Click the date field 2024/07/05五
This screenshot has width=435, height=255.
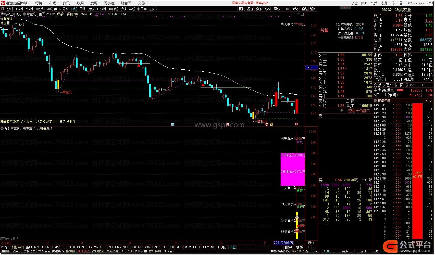pyautogui.click(x=283, y=243)
